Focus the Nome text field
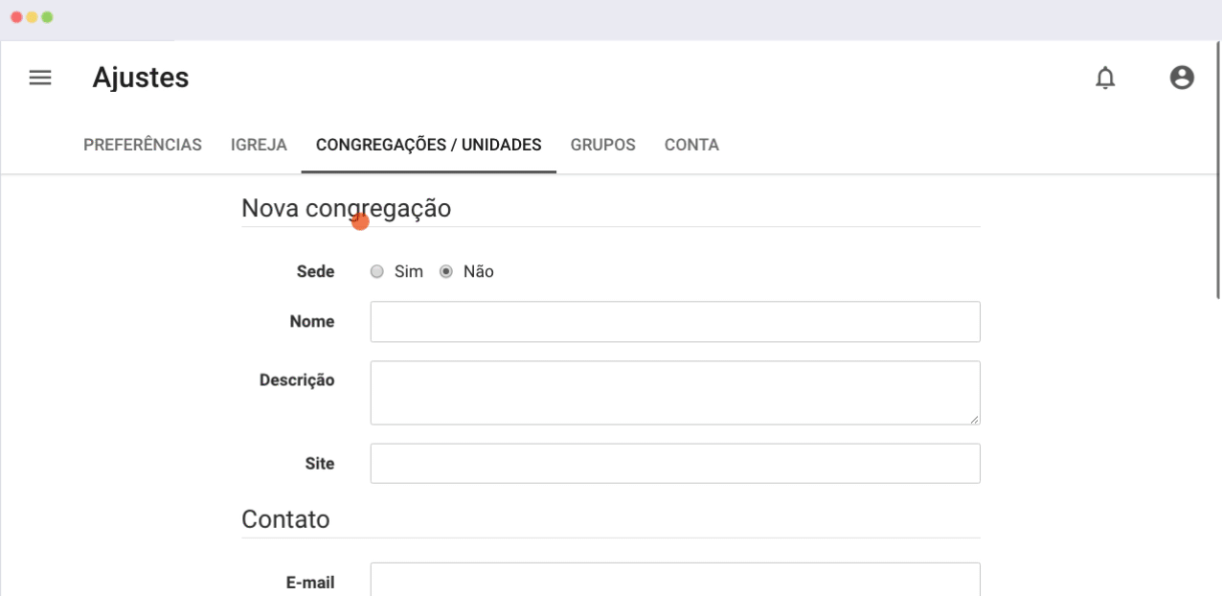The height and width of the screenshot is (596, 1222). click(x=675, y=322)
